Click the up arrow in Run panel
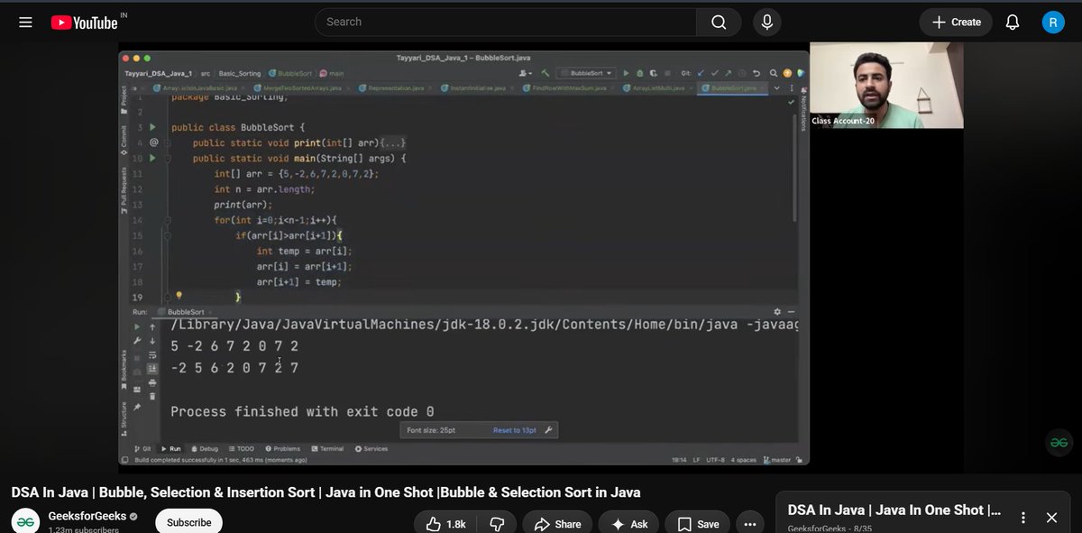1082x533 pixels. [152, 326]
